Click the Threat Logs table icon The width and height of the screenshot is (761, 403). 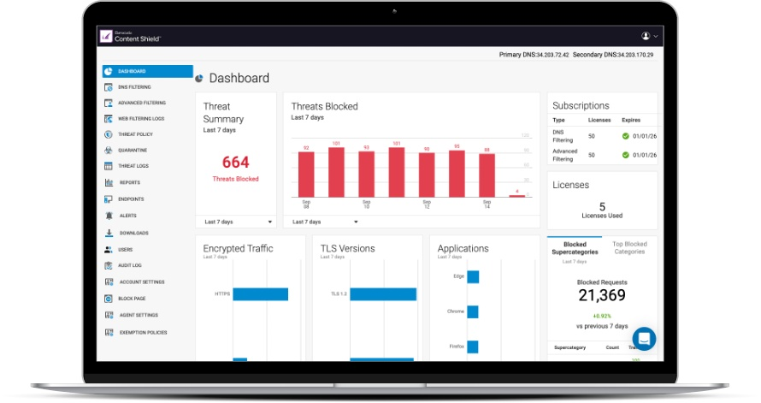click(x=109, y=166)
